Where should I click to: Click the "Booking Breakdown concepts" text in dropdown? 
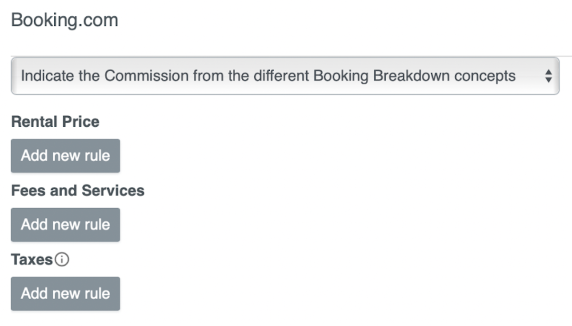[414, 76]
